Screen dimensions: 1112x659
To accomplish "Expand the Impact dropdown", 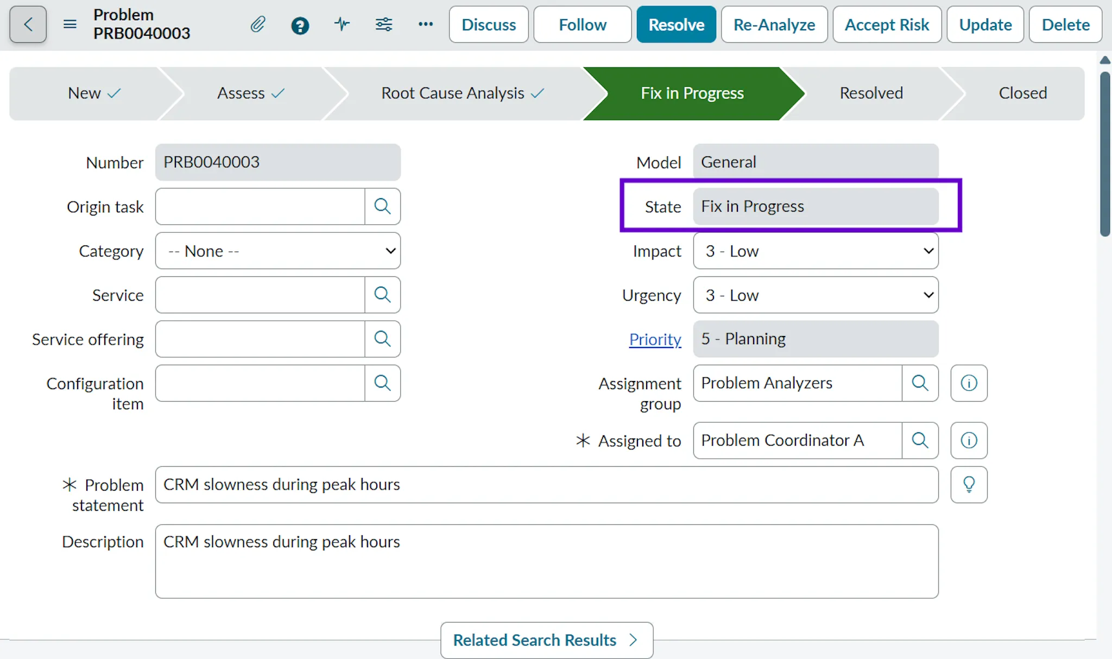I will pos(816,251).
